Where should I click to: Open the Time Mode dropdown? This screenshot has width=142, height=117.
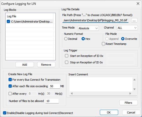[x=88, y=28]
